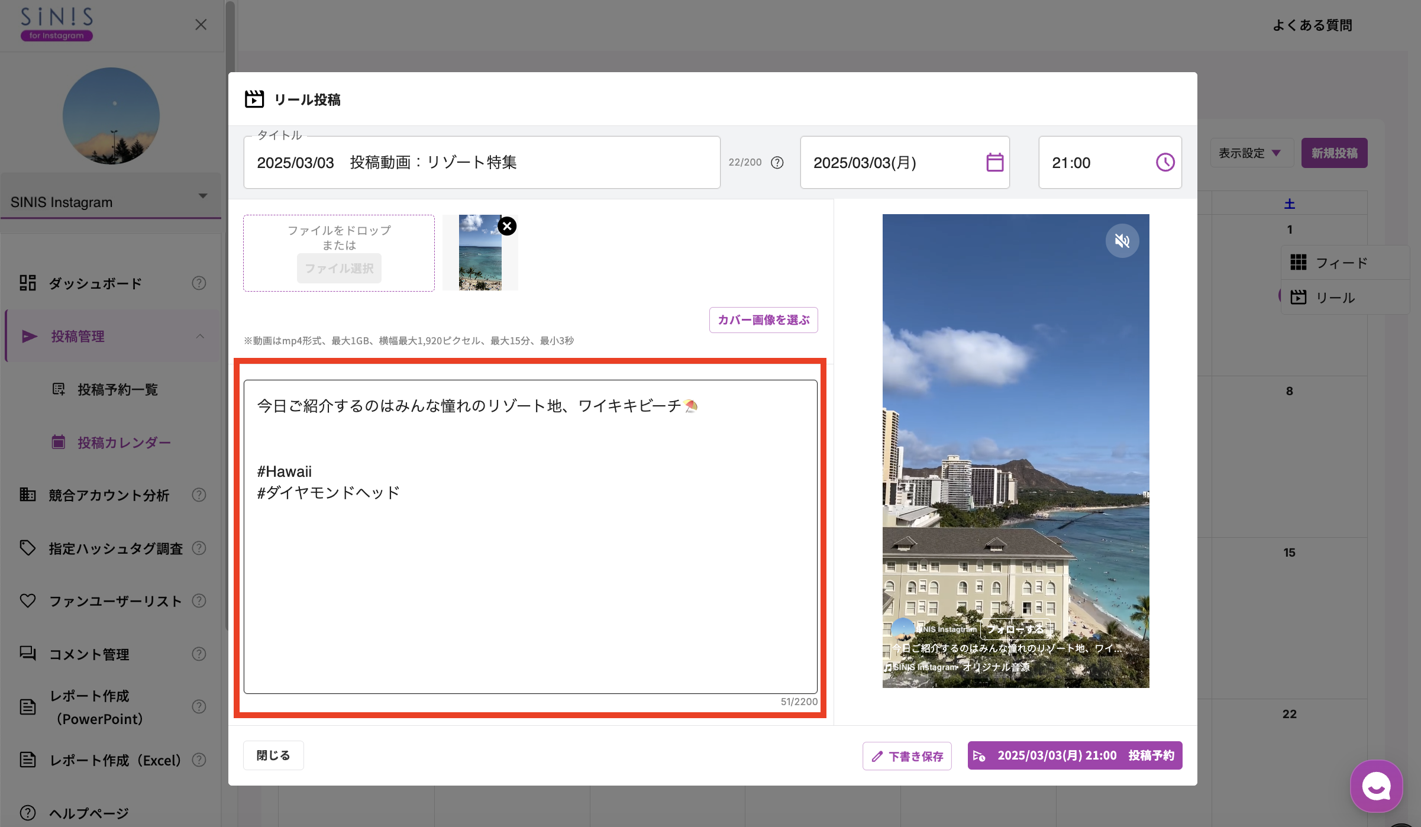Collapse the 投稿管理 section chevron
The width and height of the screenshot is (1421, 827).
(x=201, y=337)
